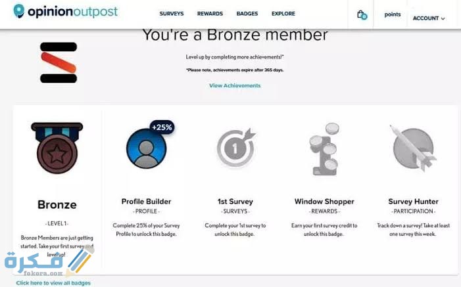Click the +25% bonus tag
This screenshot has width=461, height=287.
pyautogui.click(x=162, y=127)
